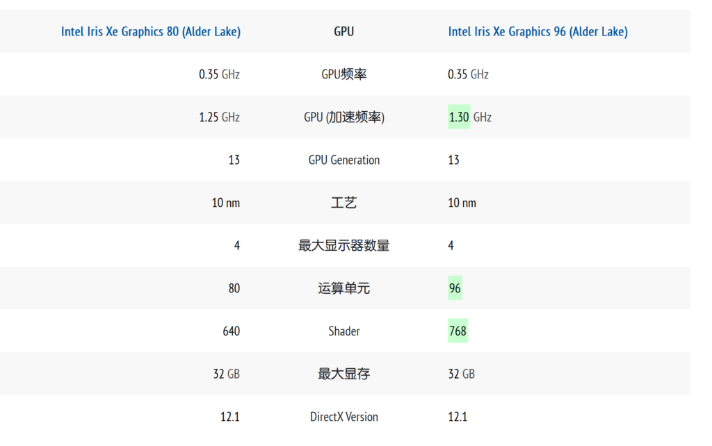Open Intel Iris Xe Graphics 80 link
Viewport: 712px width, 446px height.
click(151, 32)
